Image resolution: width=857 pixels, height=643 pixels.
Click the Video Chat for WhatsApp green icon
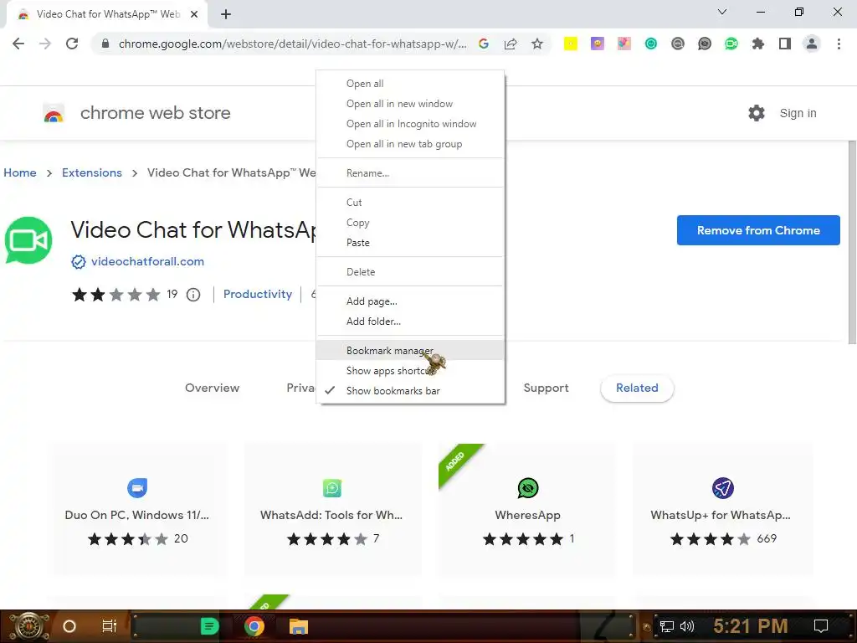pos(28,240)
